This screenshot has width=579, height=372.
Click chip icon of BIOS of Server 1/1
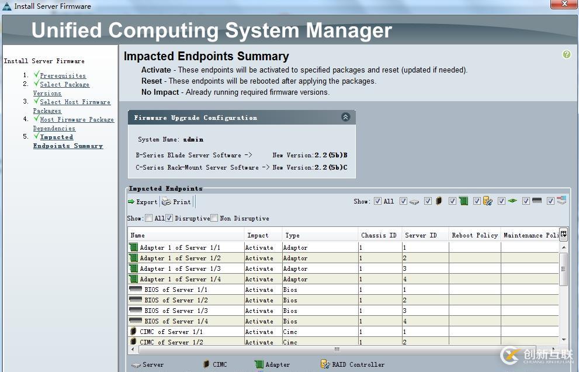tap(136, 289)
